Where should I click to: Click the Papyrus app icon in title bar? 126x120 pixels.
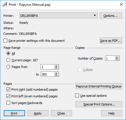click(x=5, y=4)
